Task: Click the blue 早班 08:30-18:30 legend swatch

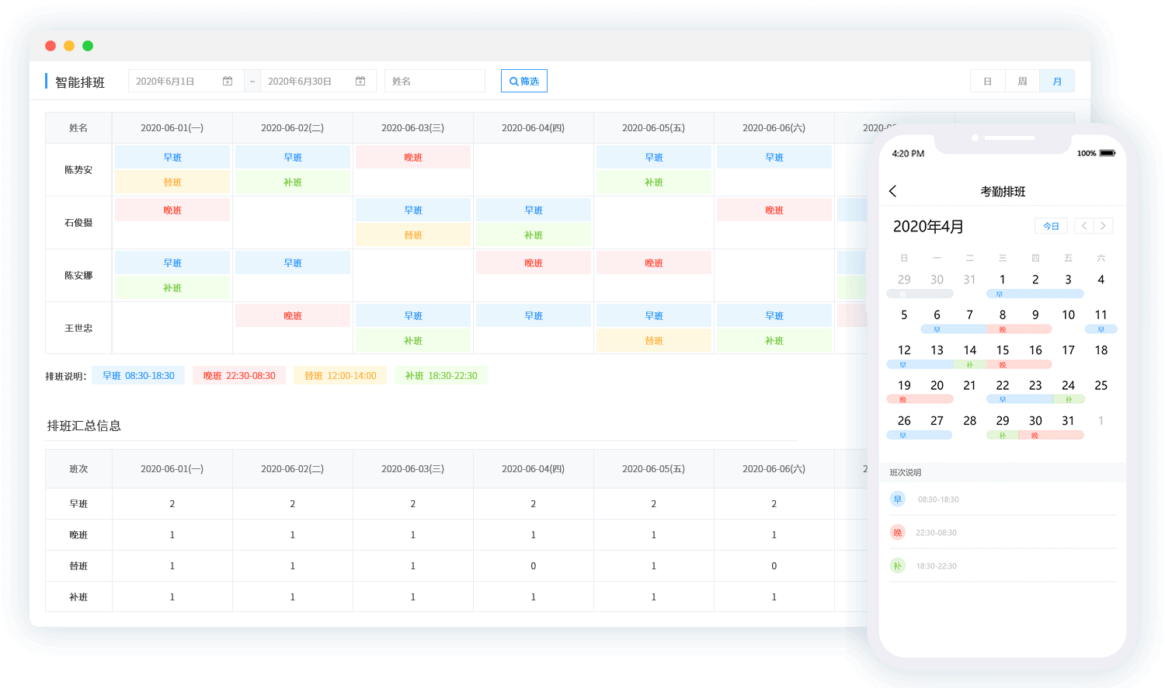Action: (138, 376)
